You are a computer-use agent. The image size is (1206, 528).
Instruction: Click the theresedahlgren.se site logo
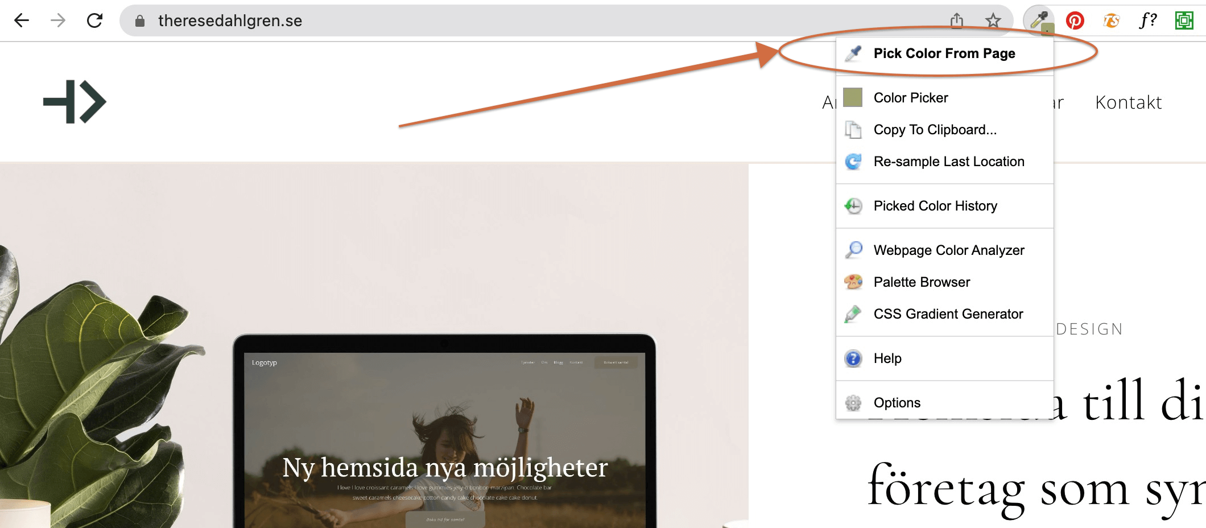pos(74,100)
